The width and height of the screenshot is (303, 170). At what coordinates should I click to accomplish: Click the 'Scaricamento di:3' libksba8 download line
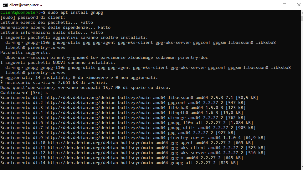pyautogui.click(x=123, y=108)
